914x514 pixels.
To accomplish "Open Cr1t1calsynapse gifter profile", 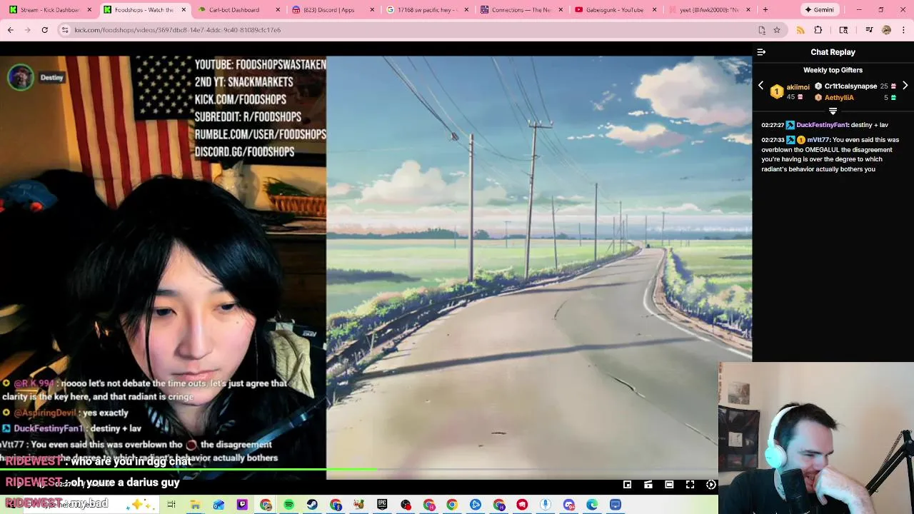I will pyautogui.click(x=850, y=86).
